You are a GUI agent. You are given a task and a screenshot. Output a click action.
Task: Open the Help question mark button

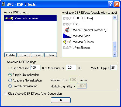[110, 4]
